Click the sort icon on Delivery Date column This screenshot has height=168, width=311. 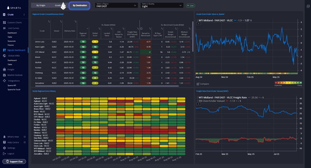75,22
